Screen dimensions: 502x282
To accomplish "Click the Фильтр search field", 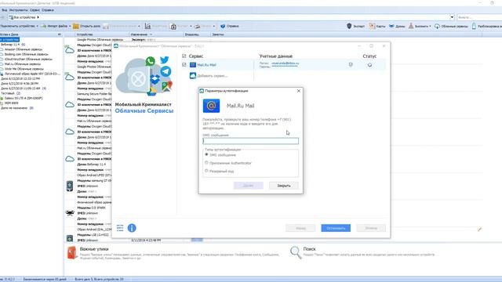I will 478,17.
